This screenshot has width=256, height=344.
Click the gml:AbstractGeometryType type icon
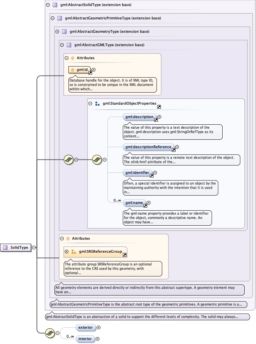[64, 31]
